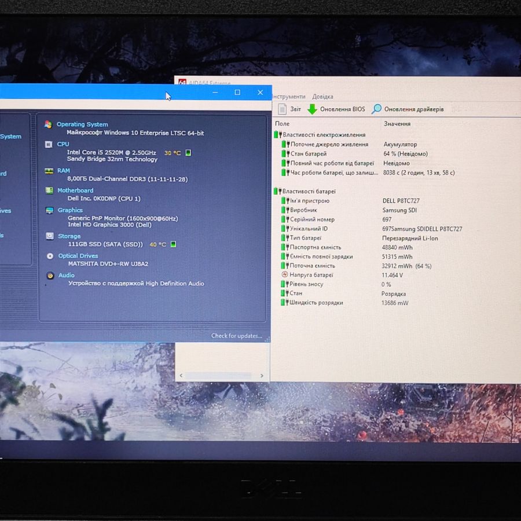521x521 pixels.
Task: Click the icon beside Виробник row
Action: click(285, 210)
